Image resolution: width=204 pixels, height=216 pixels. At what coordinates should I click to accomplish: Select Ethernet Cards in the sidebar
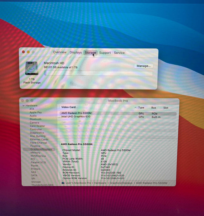click(39, 139)
